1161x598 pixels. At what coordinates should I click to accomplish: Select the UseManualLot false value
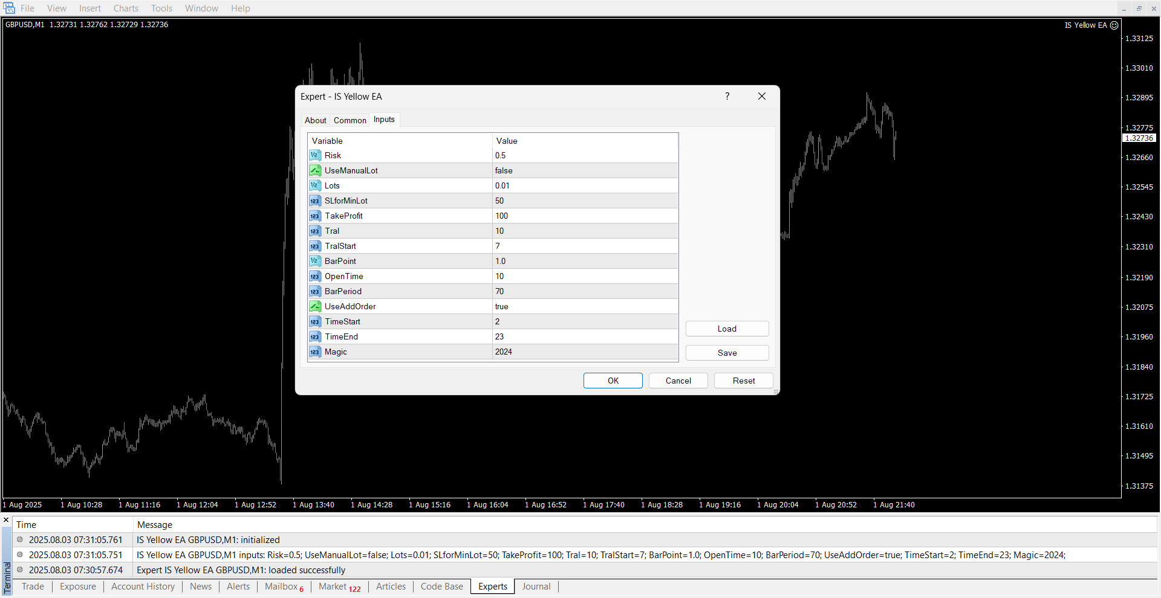504,170
